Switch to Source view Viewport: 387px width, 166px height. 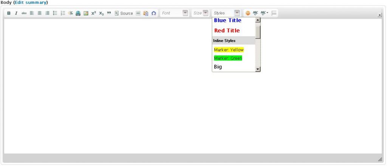[124, 13]
